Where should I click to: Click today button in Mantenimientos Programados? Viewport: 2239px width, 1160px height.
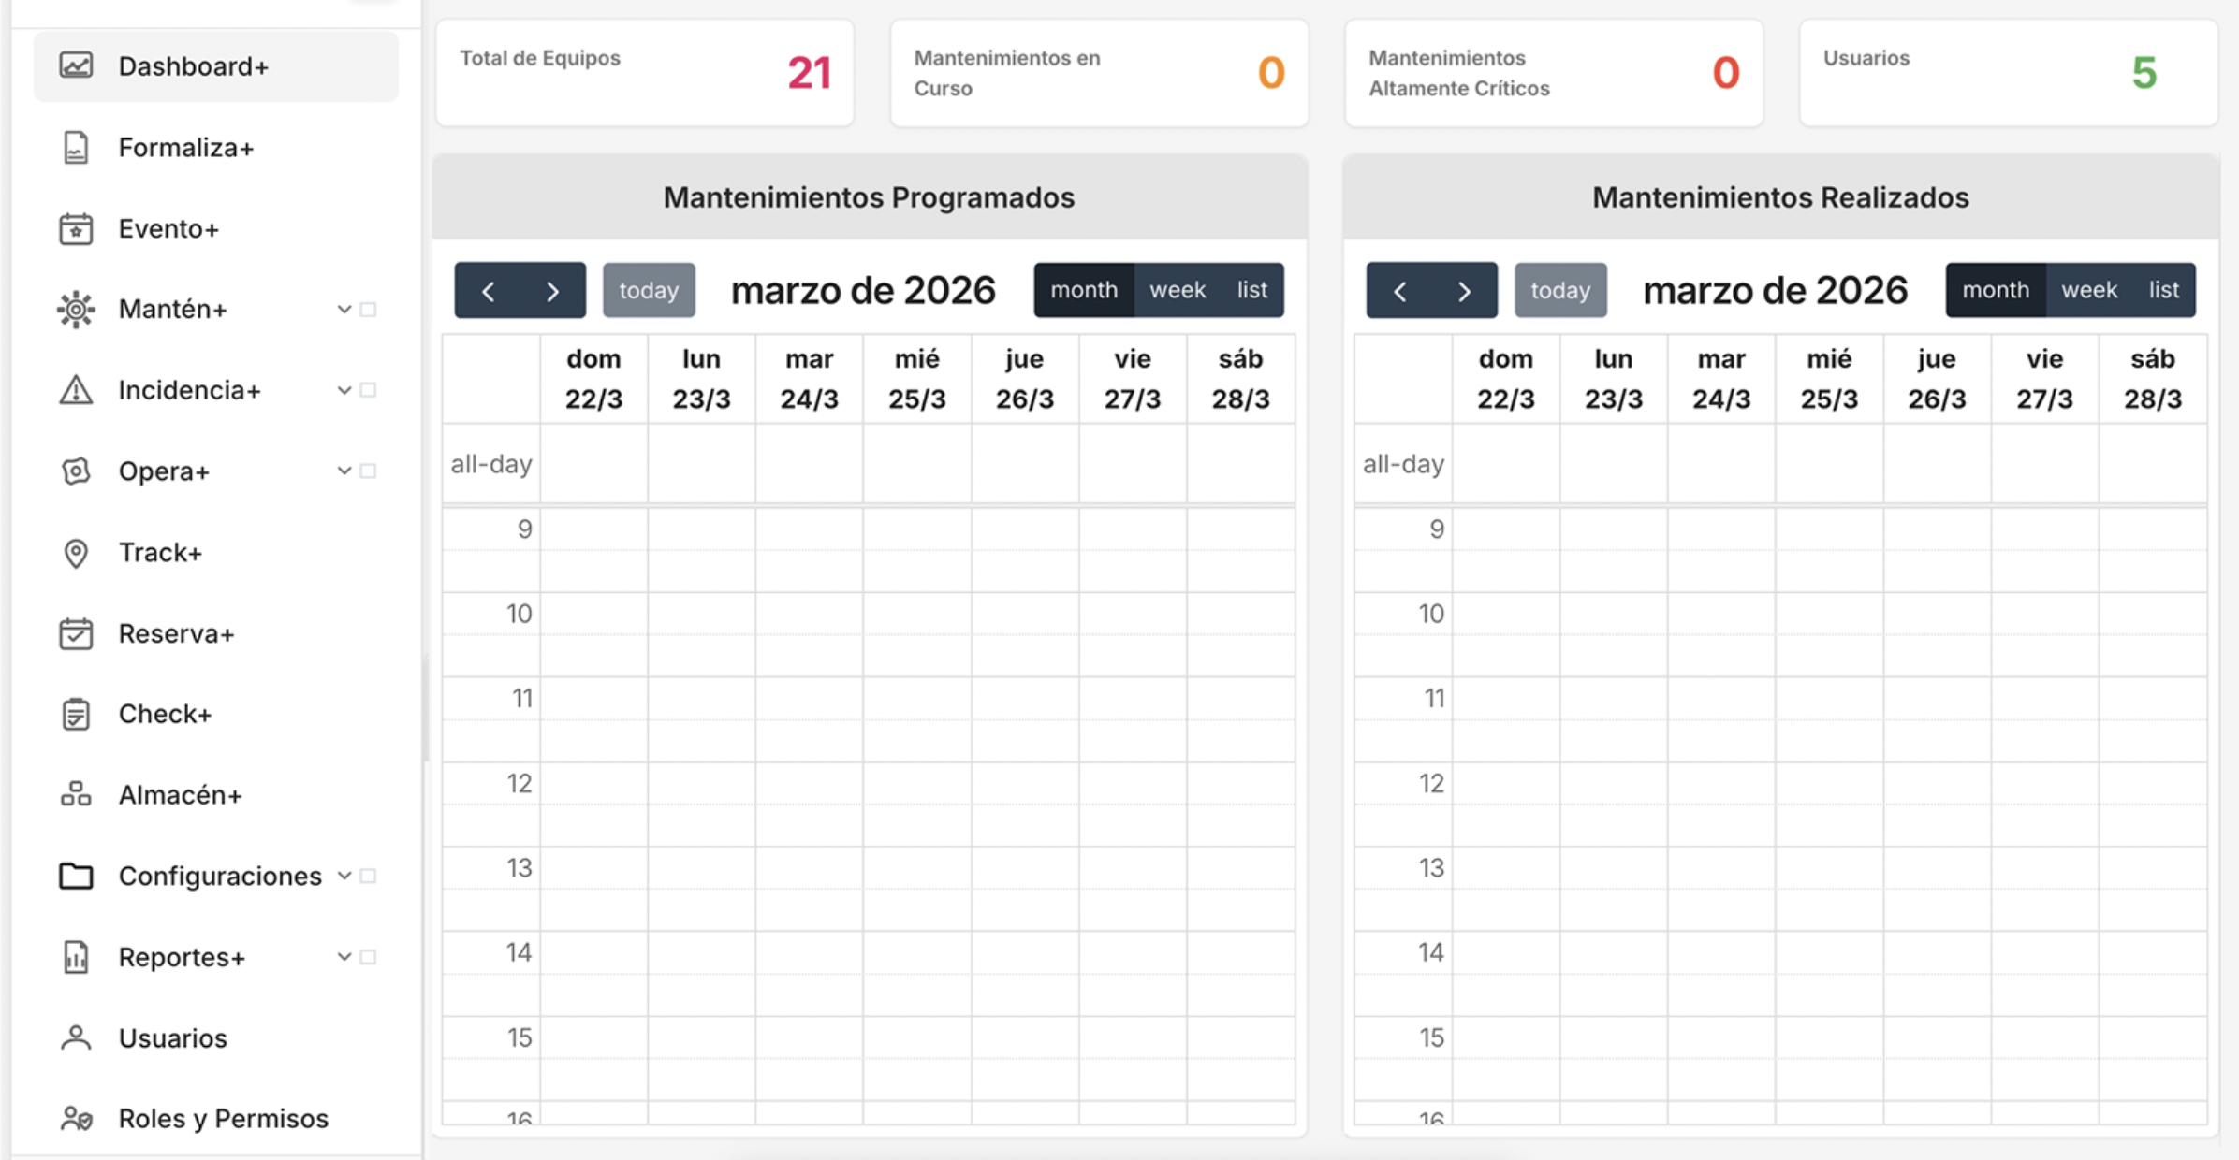pos(648,290)
